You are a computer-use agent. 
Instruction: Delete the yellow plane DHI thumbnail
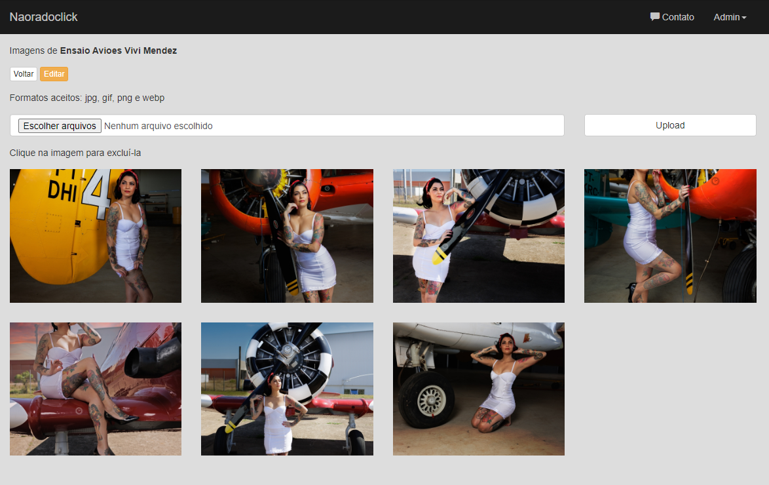point(96,236)
